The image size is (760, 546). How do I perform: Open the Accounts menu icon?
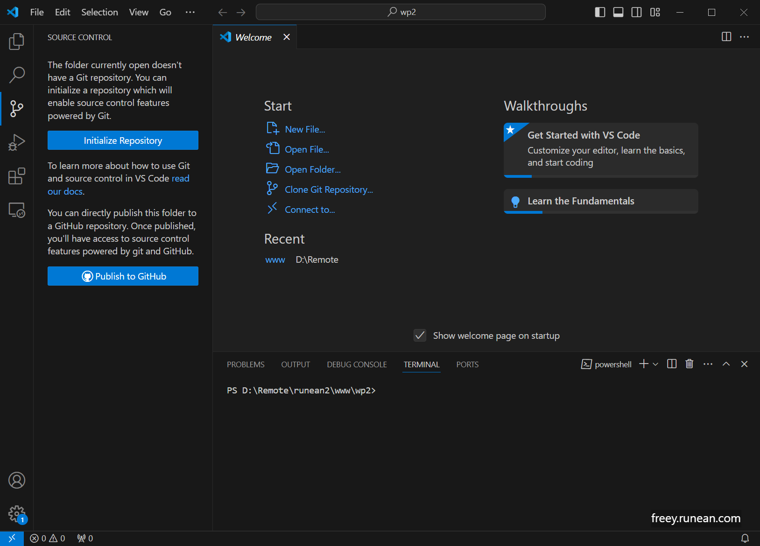[17, 480]
